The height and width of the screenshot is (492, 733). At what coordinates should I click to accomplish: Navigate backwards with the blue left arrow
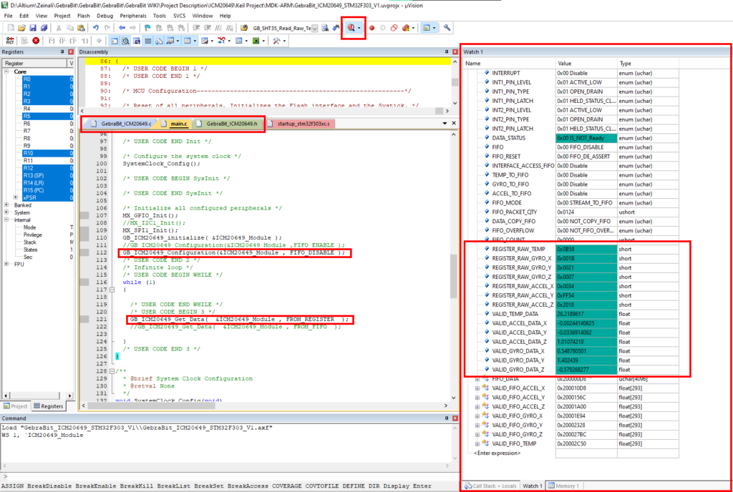(122, 28)
